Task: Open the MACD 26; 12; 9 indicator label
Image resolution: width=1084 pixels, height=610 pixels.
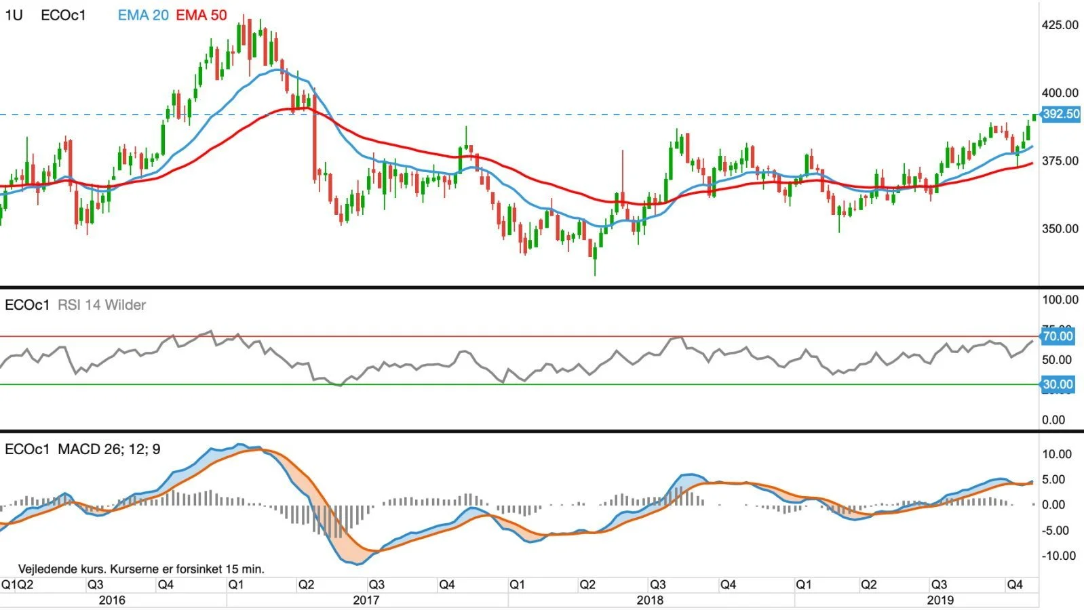Action: 109,449
